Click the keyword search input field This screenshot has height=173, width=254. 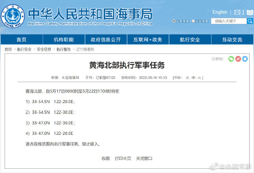point(229,21)
